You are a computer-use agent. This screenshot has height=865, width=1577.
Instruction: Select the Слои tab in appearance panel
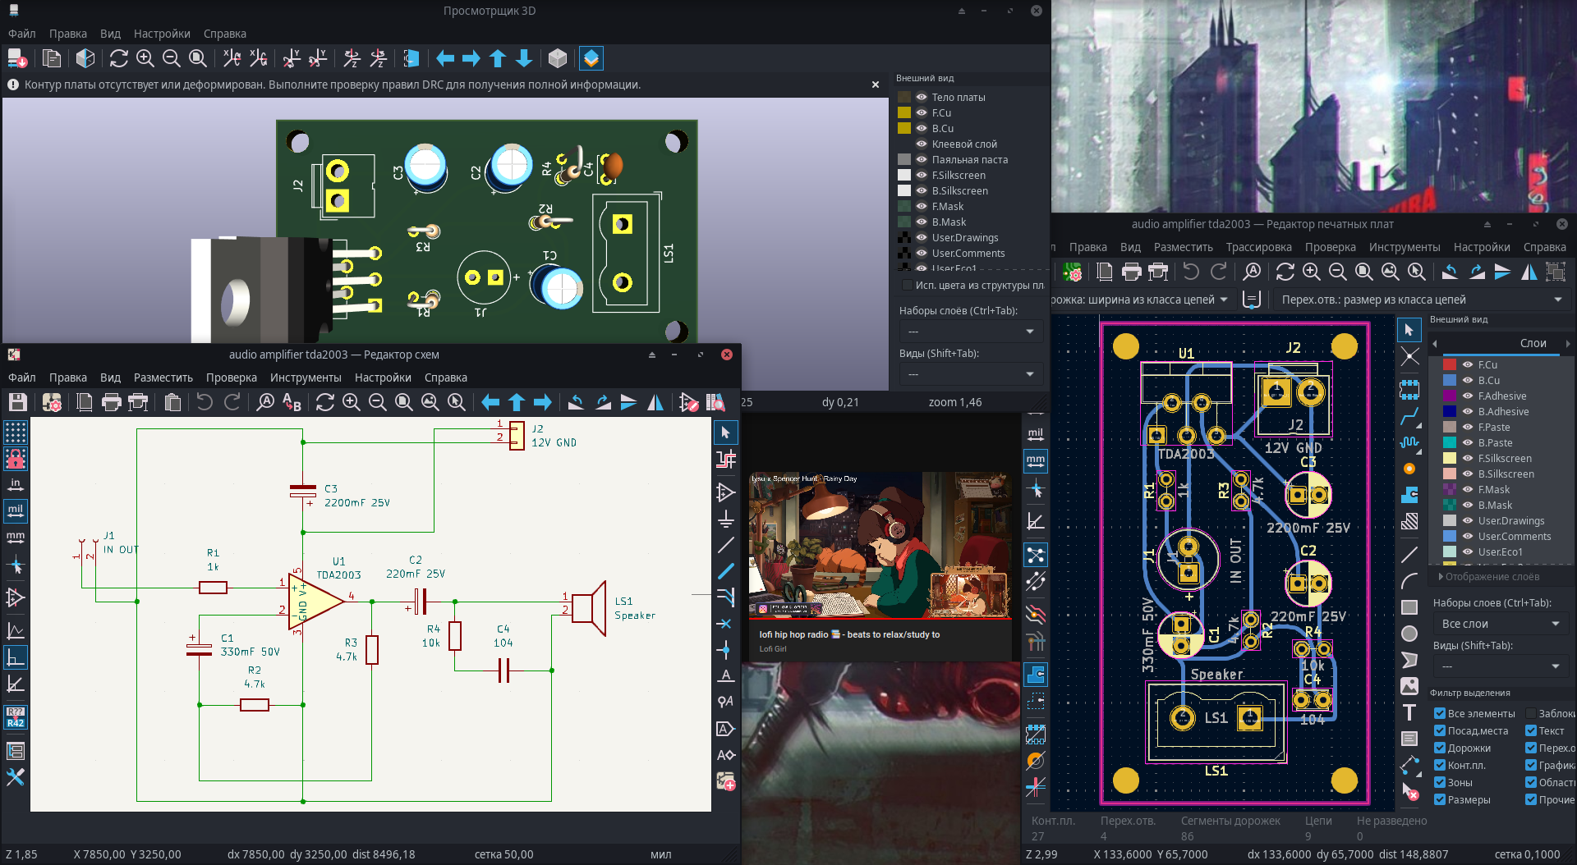(1533, 343)
